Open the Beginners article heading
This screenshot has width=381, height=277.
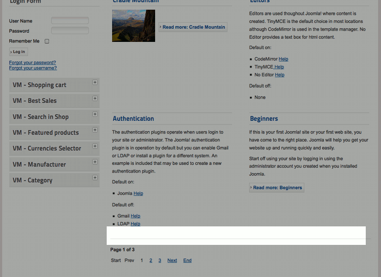(x=264, y=119)
